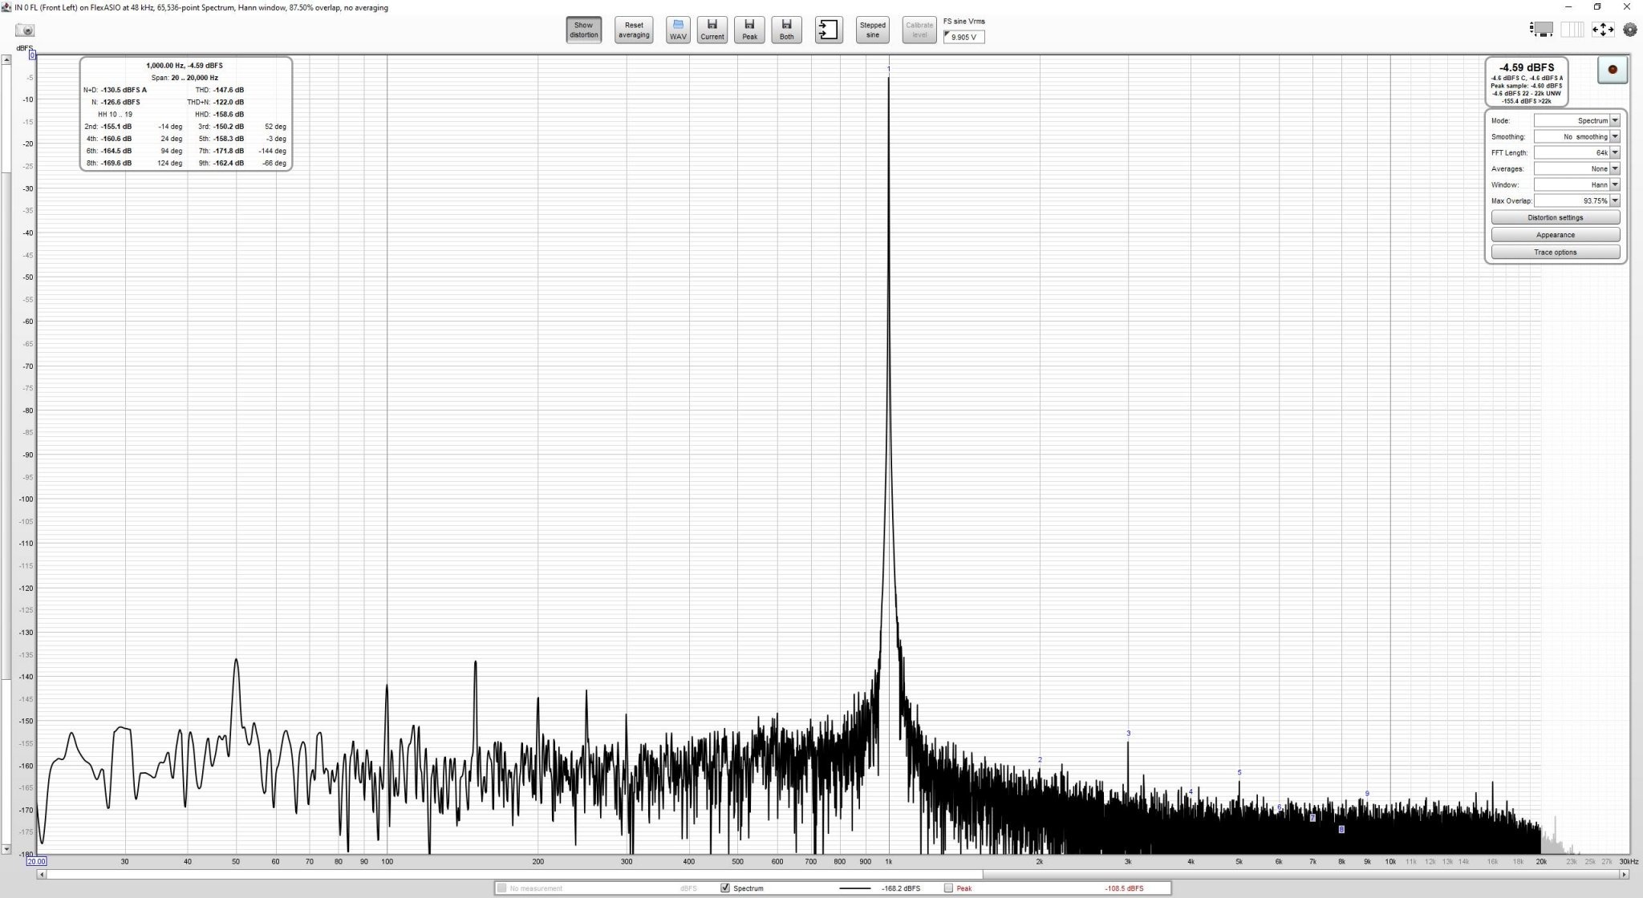Click the 3rd harmonic -150.2 dB value

(x=229, y=127)
